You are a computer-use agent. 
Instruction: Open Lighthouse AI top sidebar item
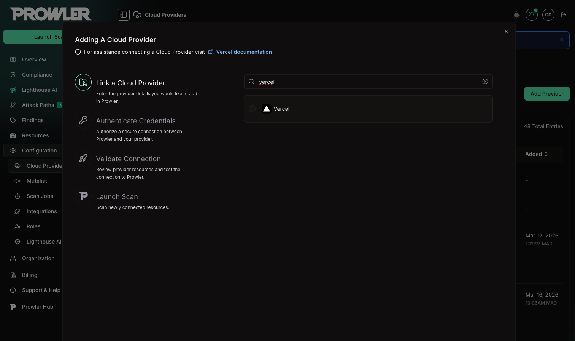tap(39, 90)
